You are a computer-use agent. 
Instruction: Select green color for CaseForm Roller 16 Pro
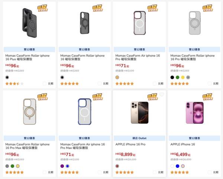tap(178, 77)
